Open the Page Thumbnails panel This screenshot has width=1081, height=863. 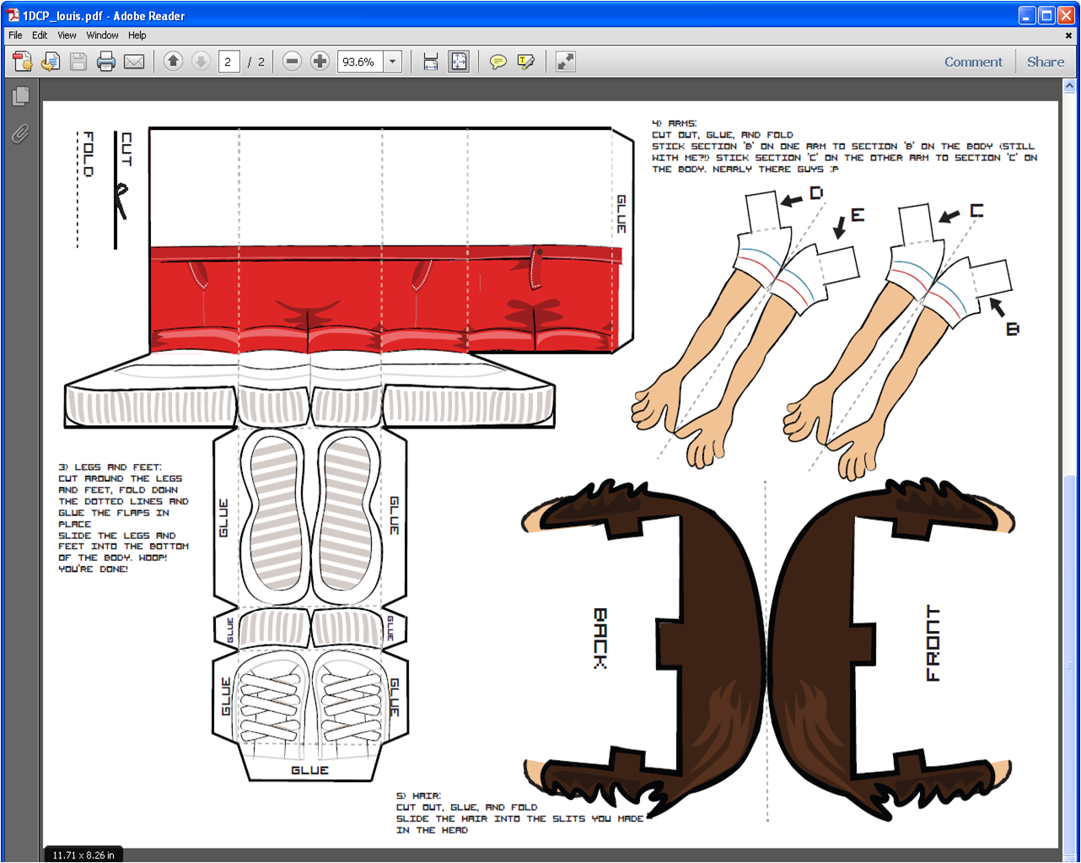[21, 96]
